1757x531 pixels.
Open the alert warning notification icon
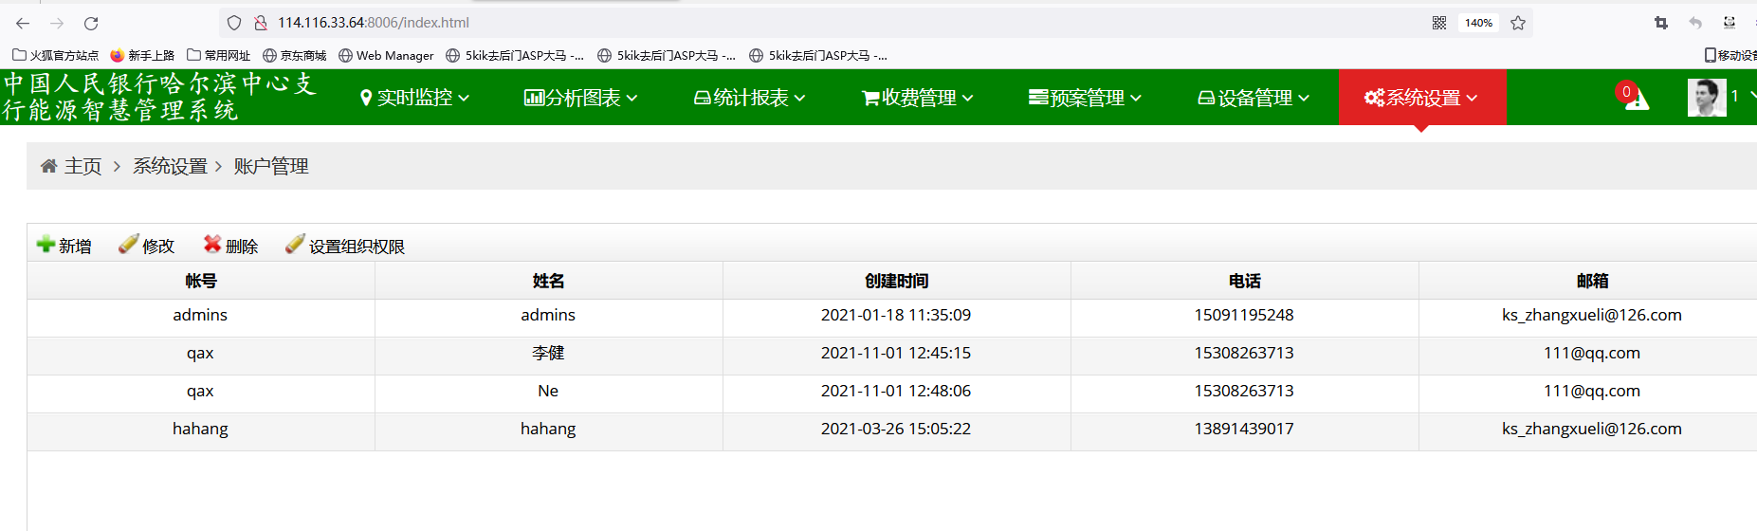[1636, 98]
